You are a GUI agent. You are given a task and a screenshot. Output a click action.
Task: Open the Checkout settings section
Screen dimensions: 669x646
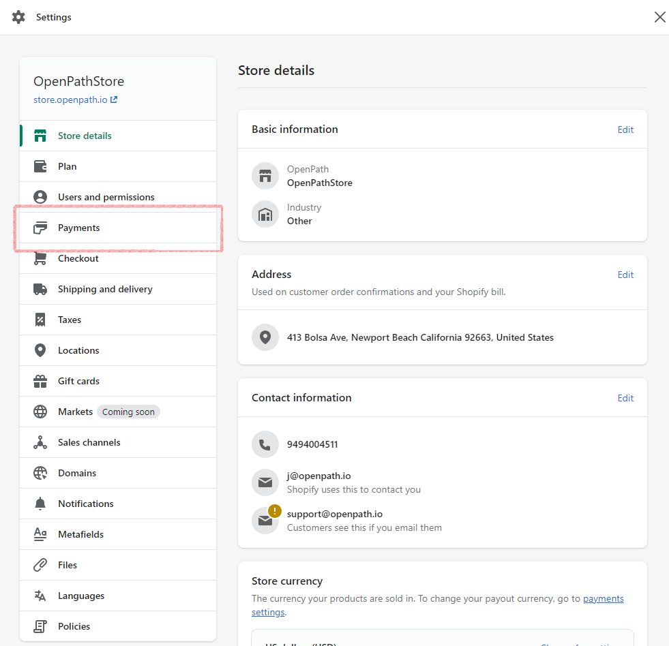tap(118, 258)
